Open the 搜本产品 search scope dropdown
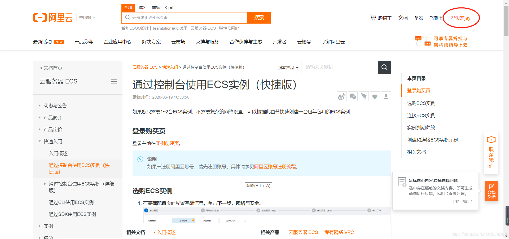The width and height of the screenshot is (509, 239). (288, 68)
